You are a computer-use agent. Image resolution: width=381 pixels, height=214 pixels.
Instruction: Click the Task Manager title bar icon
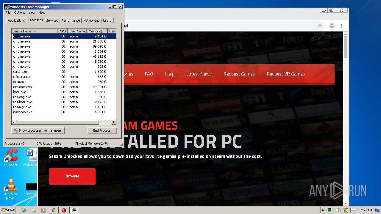pos(7,7)
